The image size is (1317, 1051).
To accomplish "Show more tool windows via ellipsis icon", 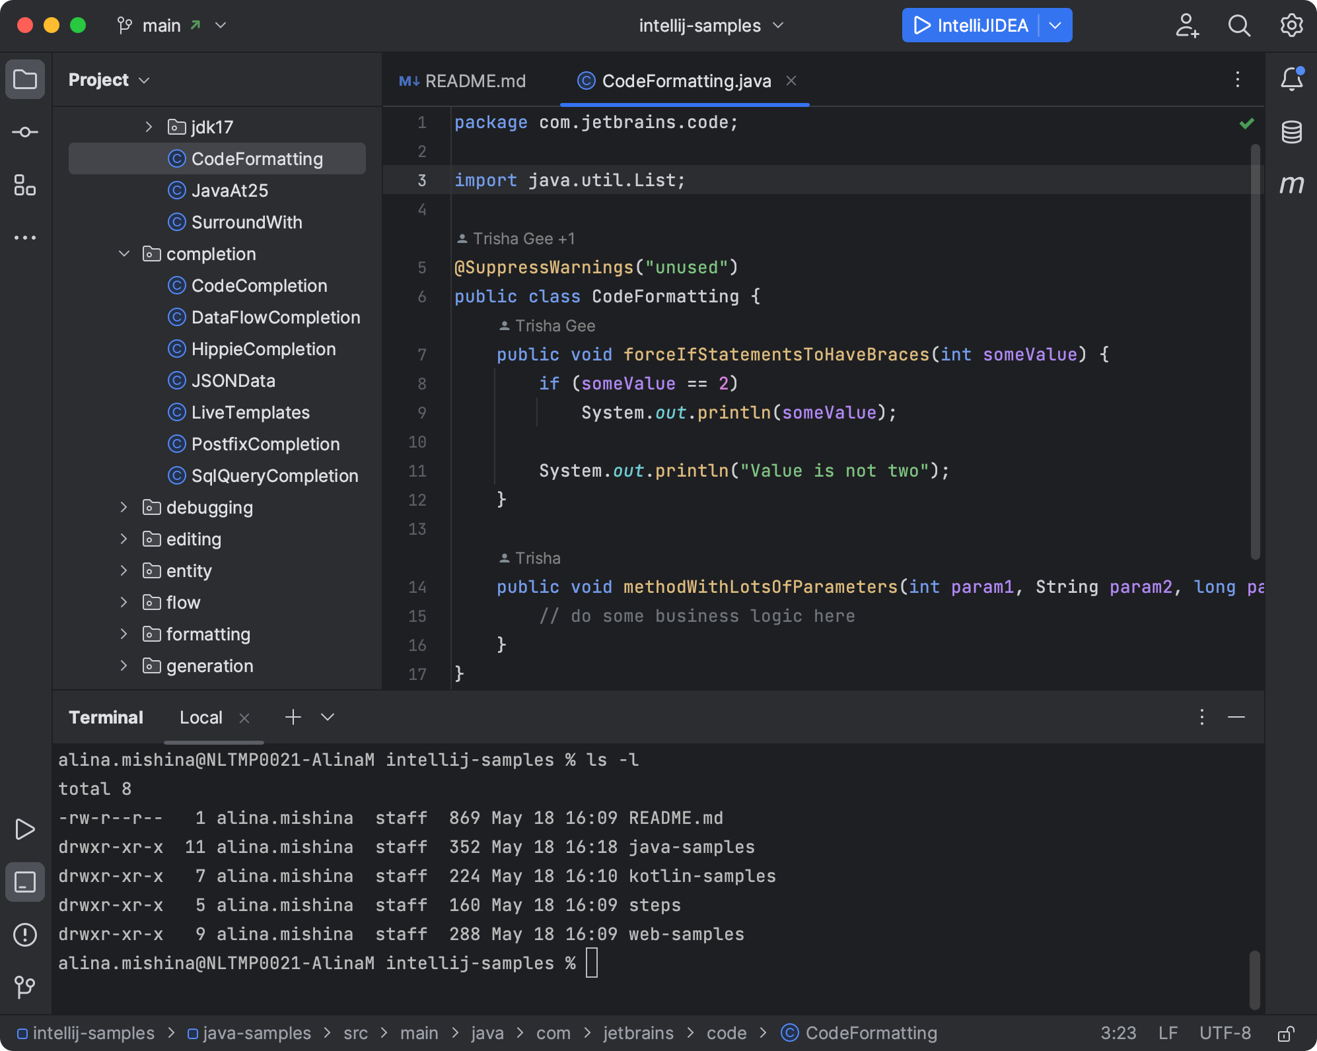I will [x=25, y=238].
